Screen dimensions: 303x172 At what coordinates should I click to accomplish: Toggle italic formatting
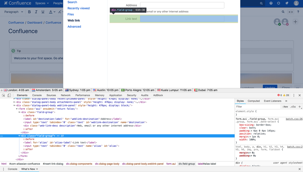[x=36, y=12]
